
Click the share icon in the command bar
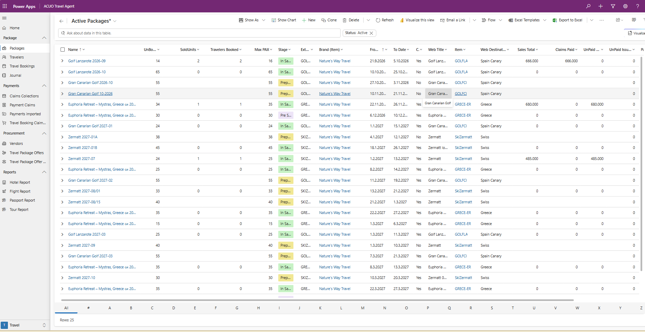(x=618, y=20)
